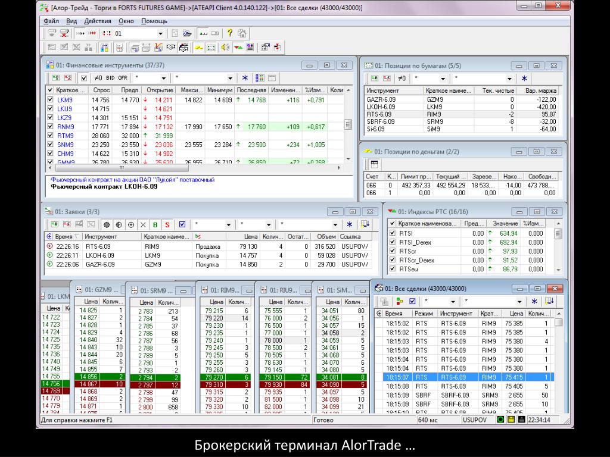This screenshot has height=457, width=610.
Task: Click the export arrow icon in Заявки toolbar
Action: point(365,224)
